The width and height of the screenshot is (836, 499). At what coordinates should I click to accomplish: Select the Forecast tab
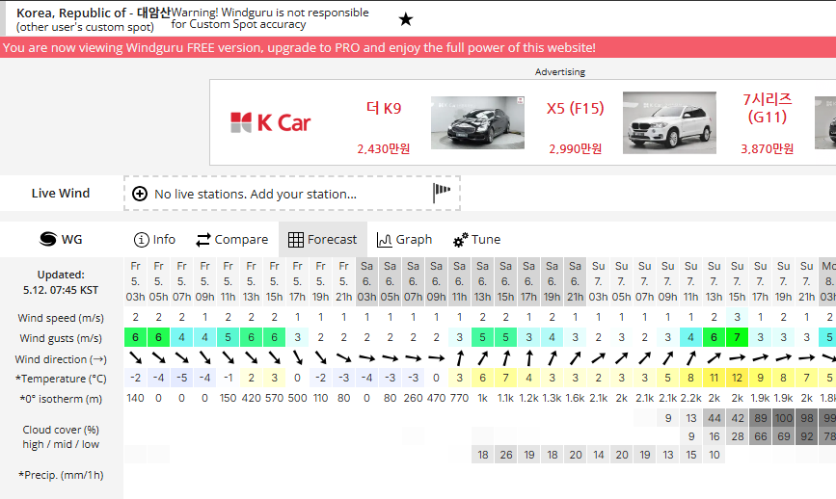pyautogui.click(x=323, y=239)
